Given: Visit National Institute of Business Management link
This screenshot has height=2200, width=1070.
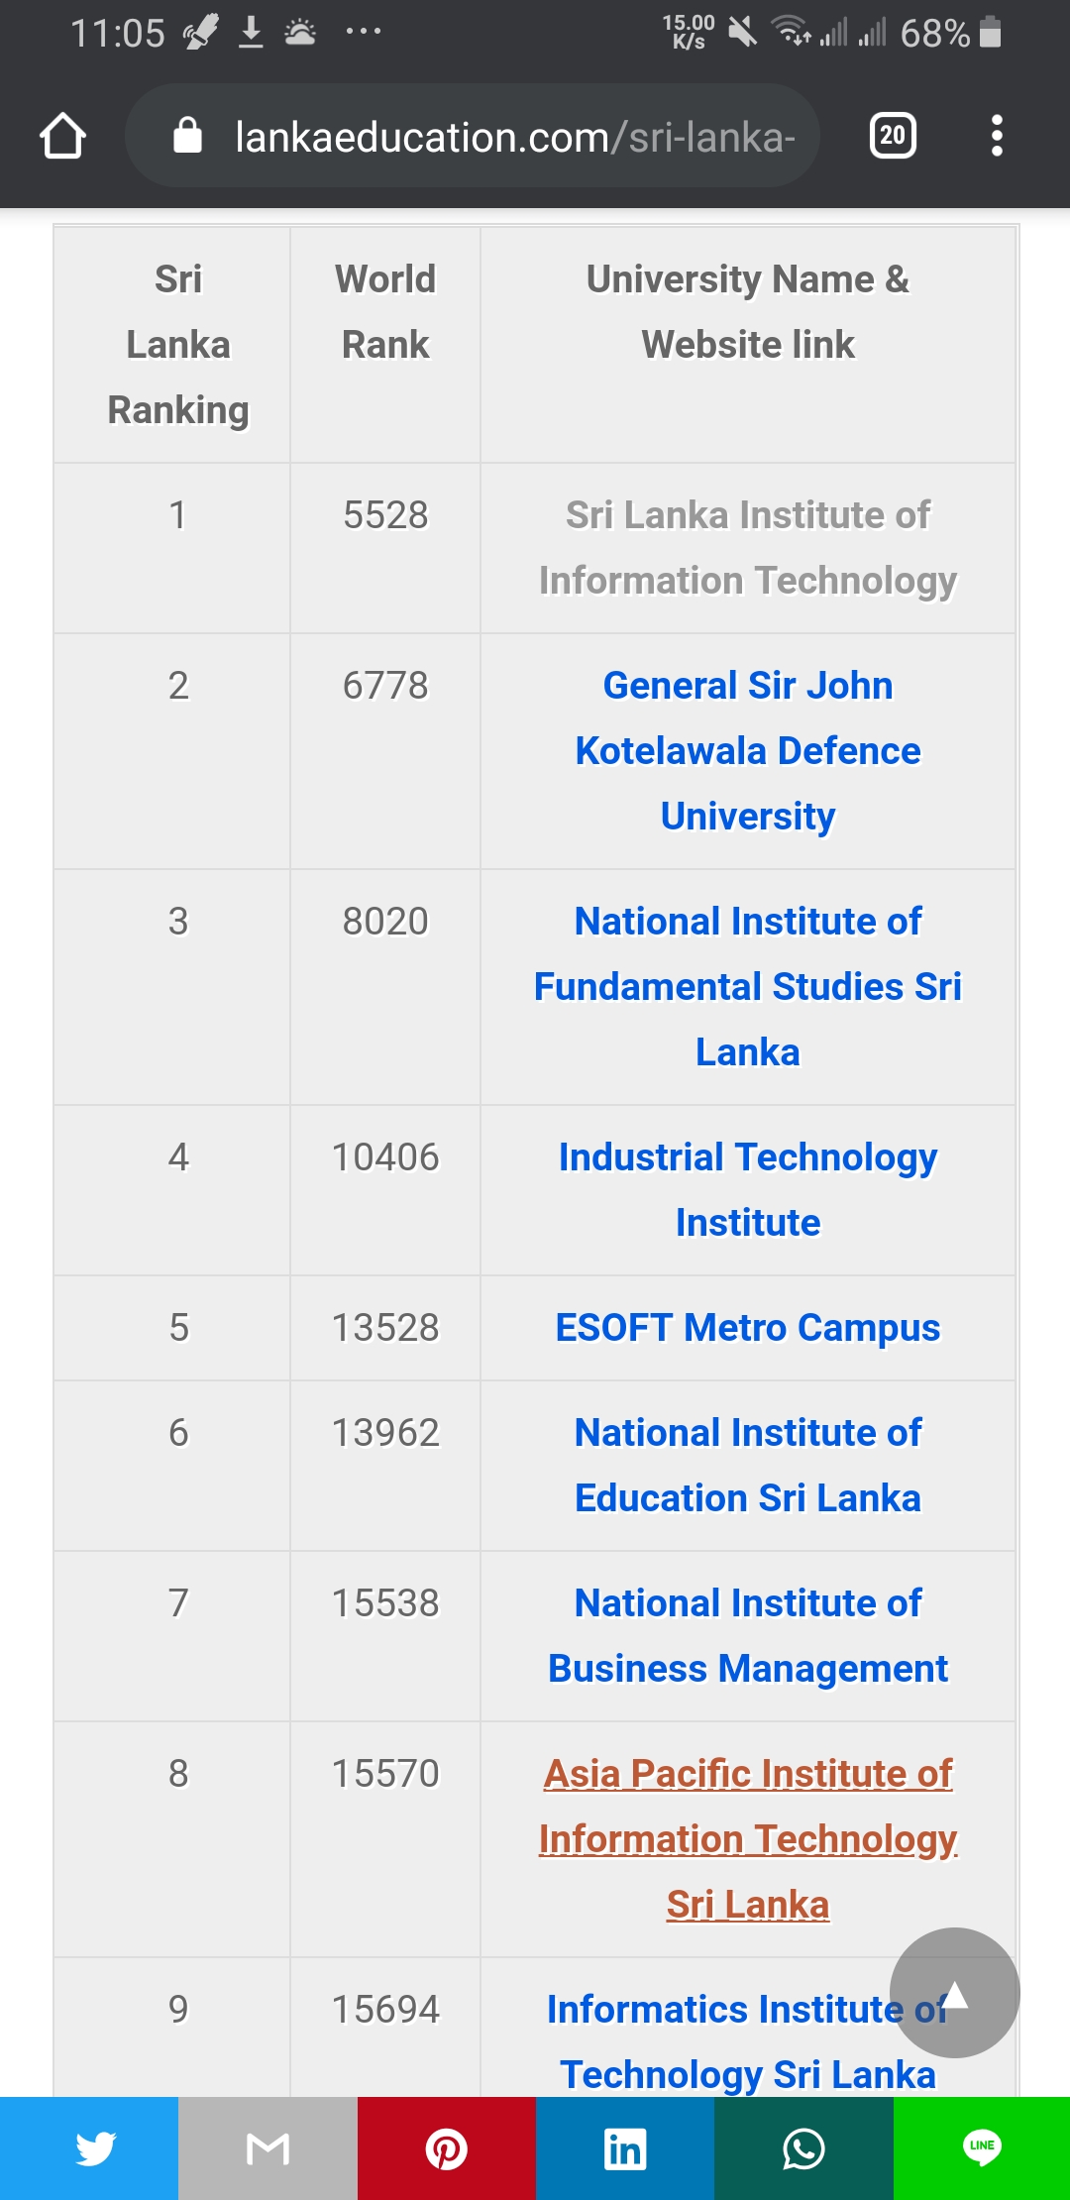Looking at the screenshot, I should (748, 1636).
